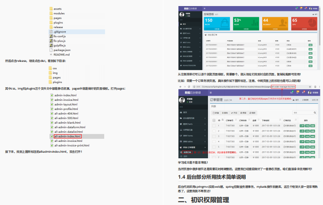The width and height of the screenshot is (323, 205).
Task: Collapse the expanded 订单管理 sidebar menu chevron
Action: point(205,147)
